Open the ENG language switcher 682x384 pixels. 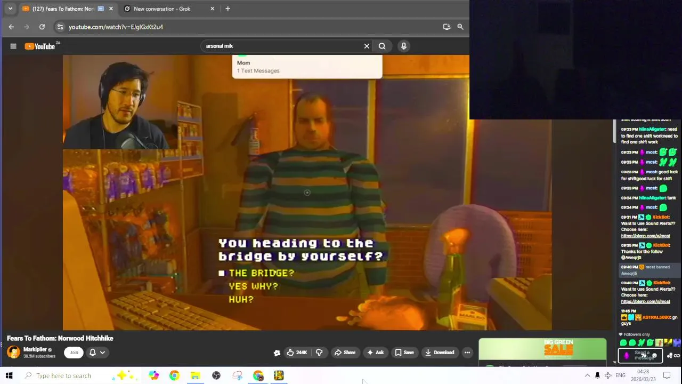620,375
